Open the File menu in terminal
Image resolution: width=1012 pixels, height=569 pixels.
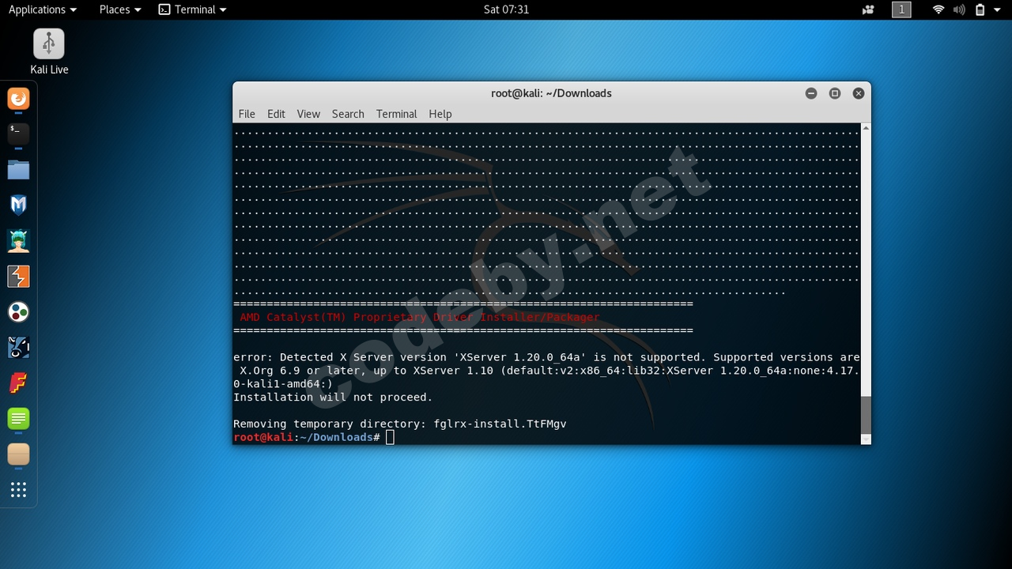247,114
